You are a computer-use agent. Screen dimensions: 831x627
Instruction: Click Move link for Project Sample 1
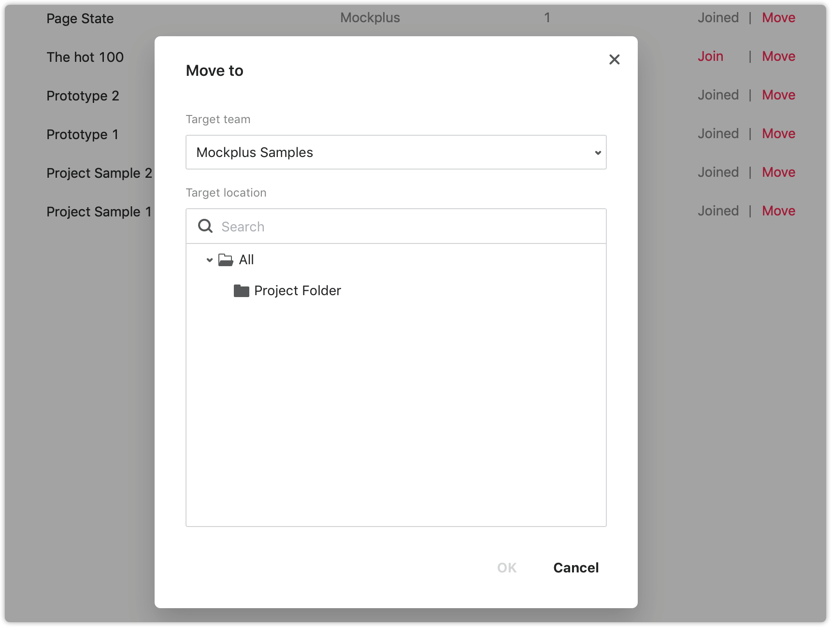click(778, 211)
